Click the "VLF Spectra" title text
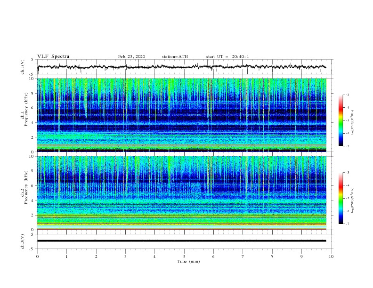The width and height of the screenshot is (373, 288). coord(53,56)
